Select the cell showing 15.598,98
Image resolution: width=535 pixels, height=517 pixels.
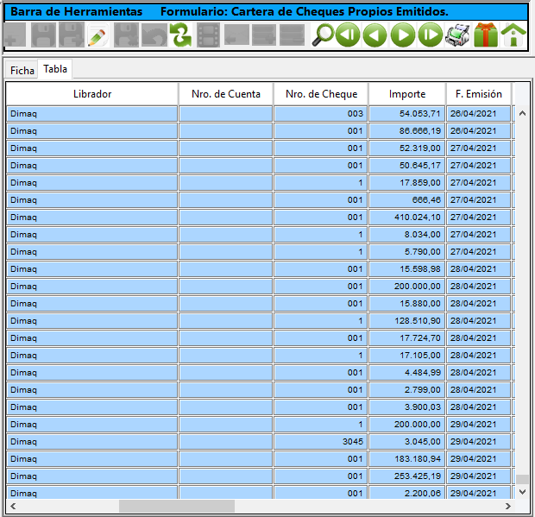tap(407, 269)
